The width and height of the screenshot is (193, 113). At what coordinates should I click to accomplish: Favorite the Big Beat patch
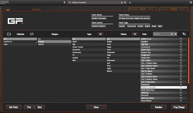(x=181, y=44)
